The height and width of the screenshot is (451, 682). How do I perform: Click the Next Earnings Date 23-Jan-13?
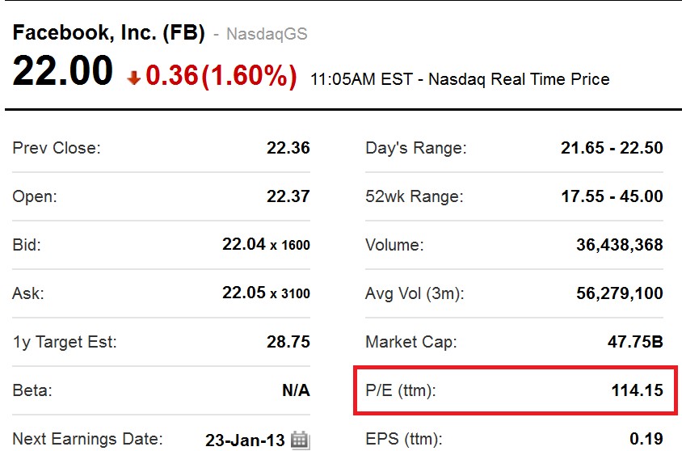point(245,440)
